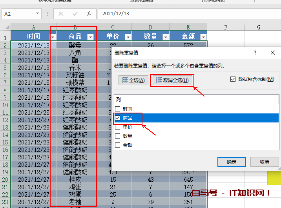
Task: Click amount cell 147 in row 21
Action: click(188, 187)
